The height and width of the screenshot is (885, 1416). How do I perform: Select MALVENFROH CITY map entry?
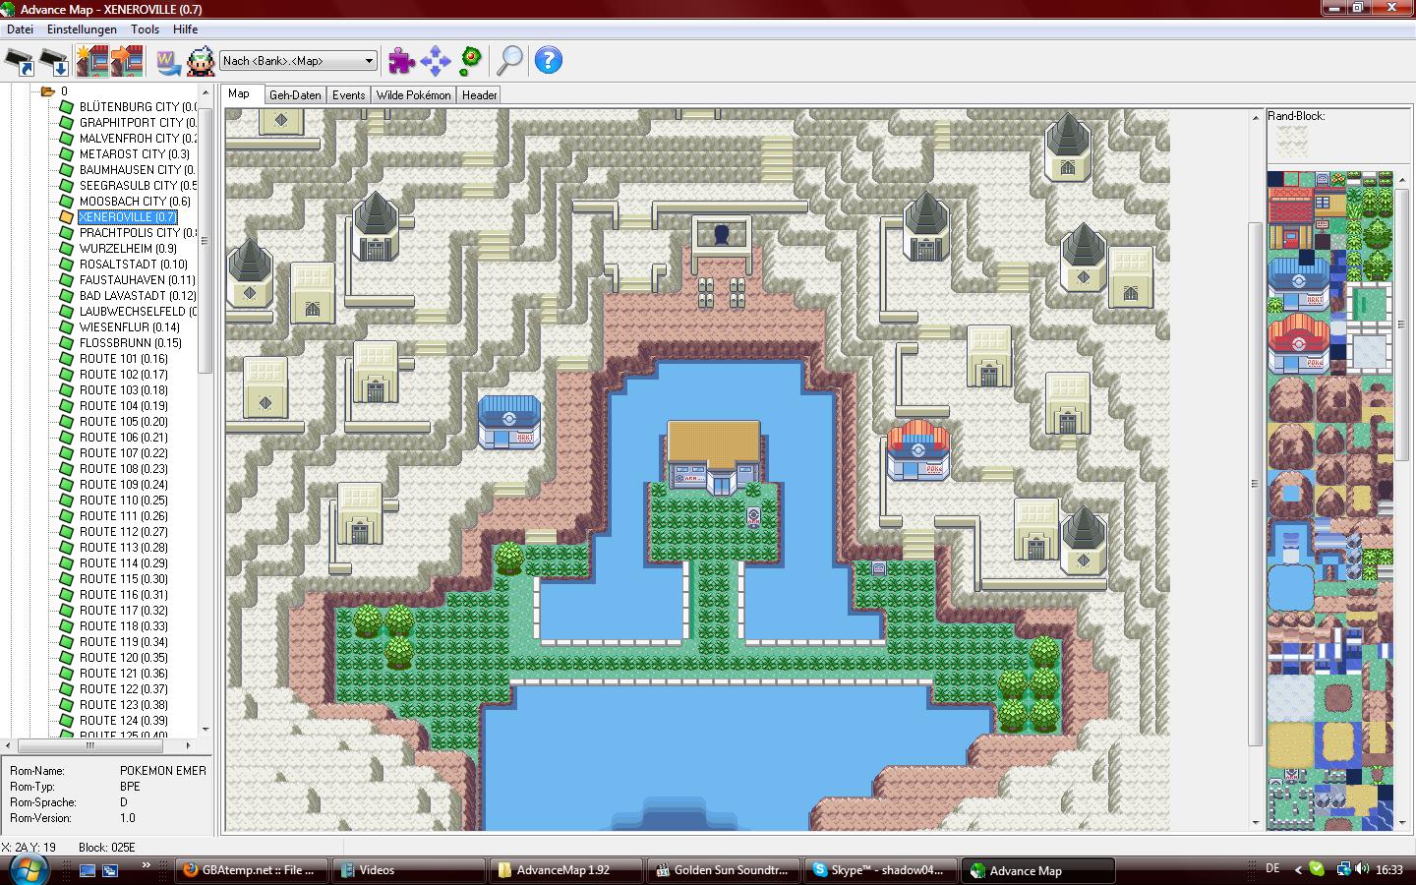(x=137, y=139)
